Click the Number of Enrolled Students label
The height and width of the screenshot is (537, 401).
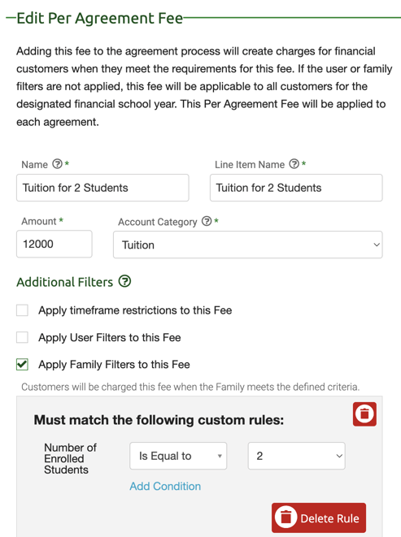[x=70, y=458]
